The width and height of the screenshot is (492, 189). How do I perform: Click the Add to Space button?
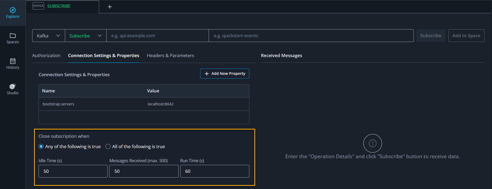466,36
